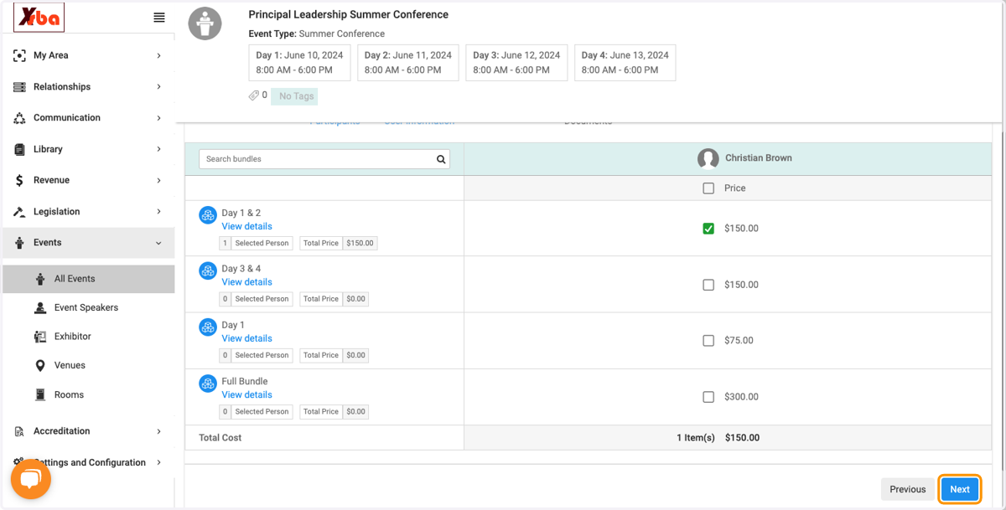Image resolution: width=1006 pixels, height=510 pixels.
Task: Open Settings and Configuration menu
Action: click(90, 462)
